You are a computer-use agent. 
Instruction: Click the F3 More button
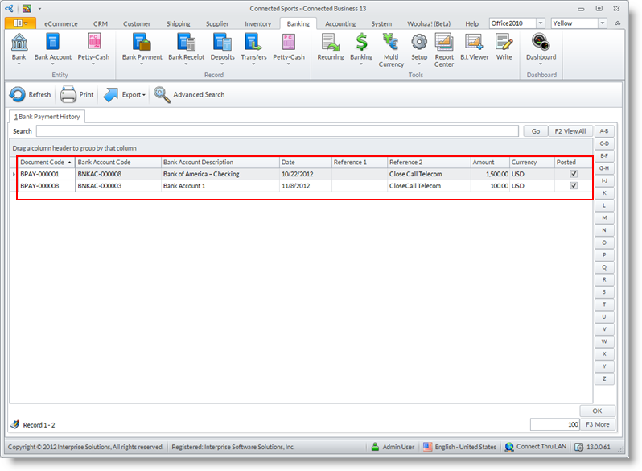(x=596, y=424)
